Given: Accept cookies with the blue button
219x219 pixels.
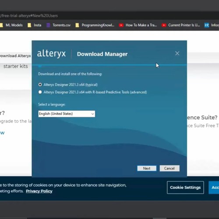Looking at the screenshot, I should coord(214,187).
